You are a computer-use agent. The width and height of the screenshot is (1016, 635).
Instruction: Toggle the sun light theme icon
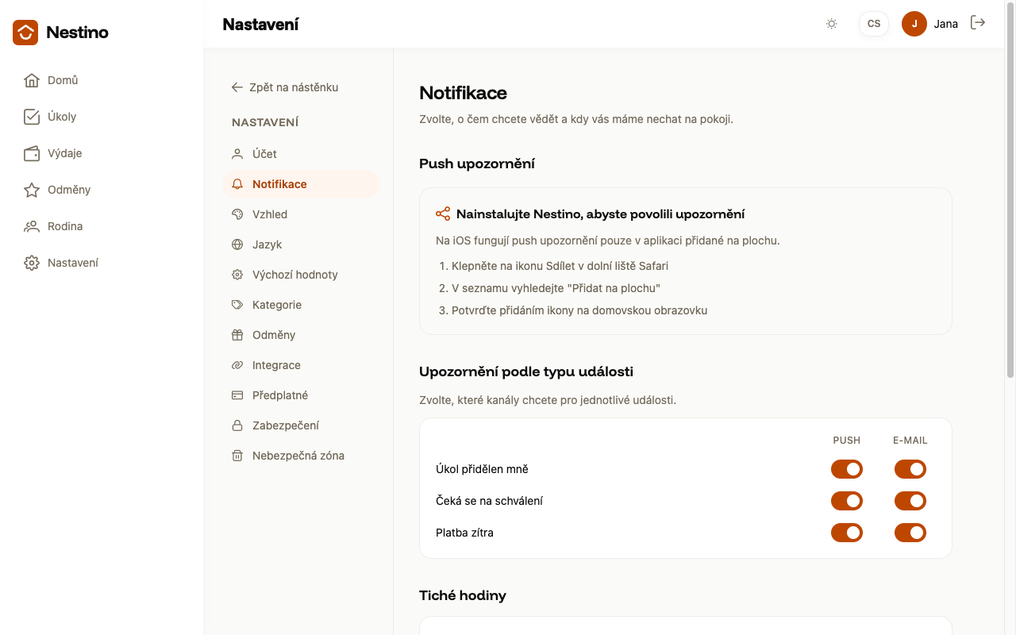tap(832, 24)
